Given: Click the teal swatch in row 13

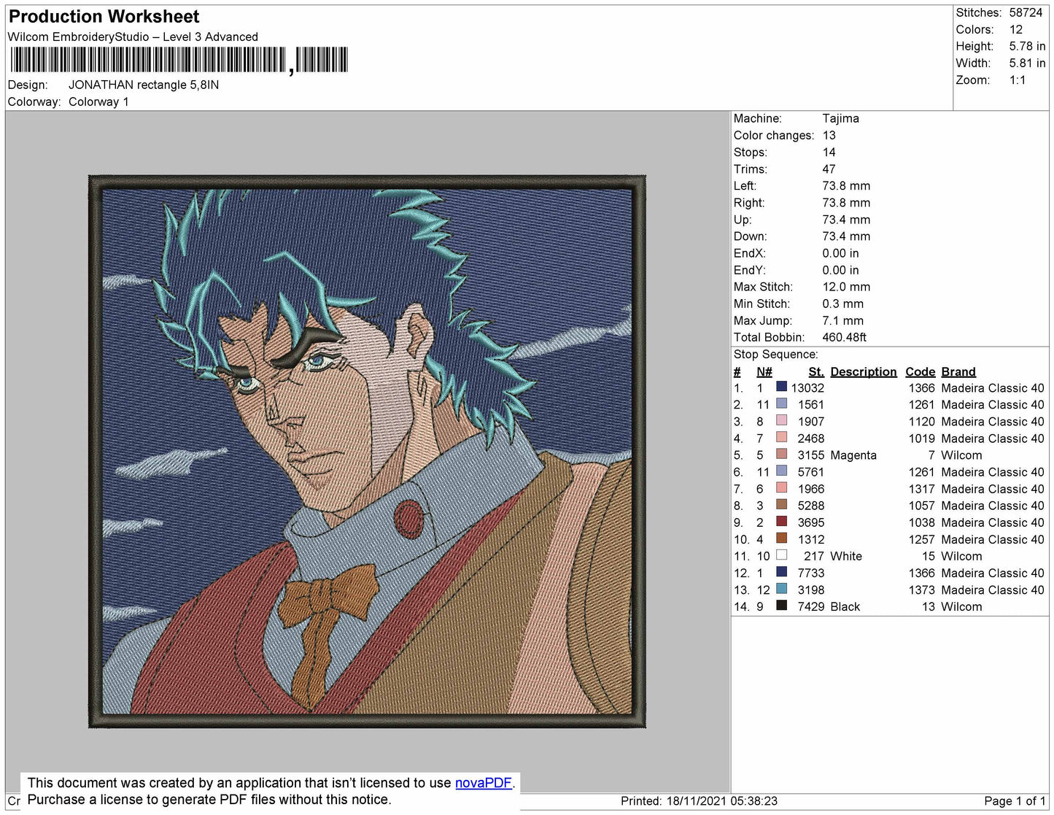Looking at the screenshot, I should point(782,588).
